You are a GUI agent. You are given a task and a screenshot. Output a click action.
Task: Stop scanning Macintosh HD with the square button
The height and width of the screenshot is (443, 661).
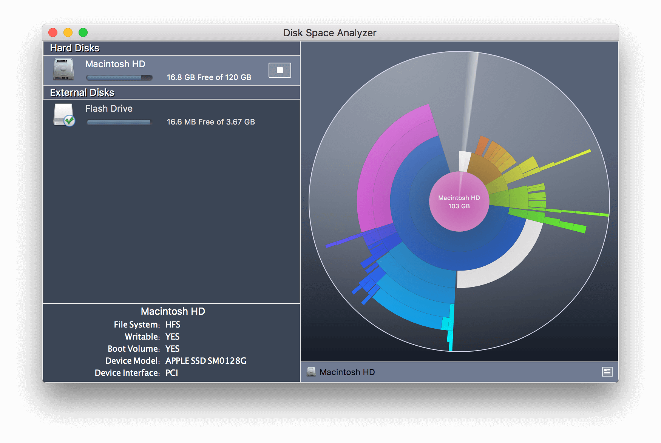(x=280, y=70)
